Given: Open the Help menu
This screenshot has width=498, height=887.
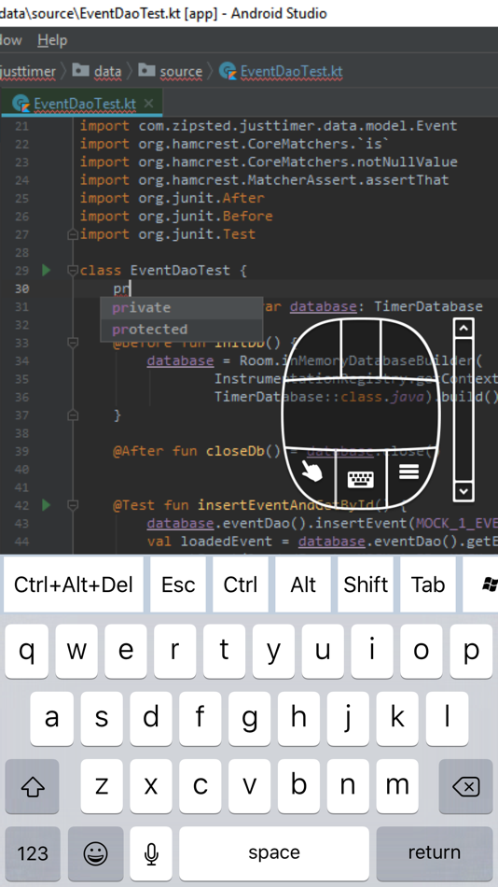Looking at the screenshot, I should (52, 40).
